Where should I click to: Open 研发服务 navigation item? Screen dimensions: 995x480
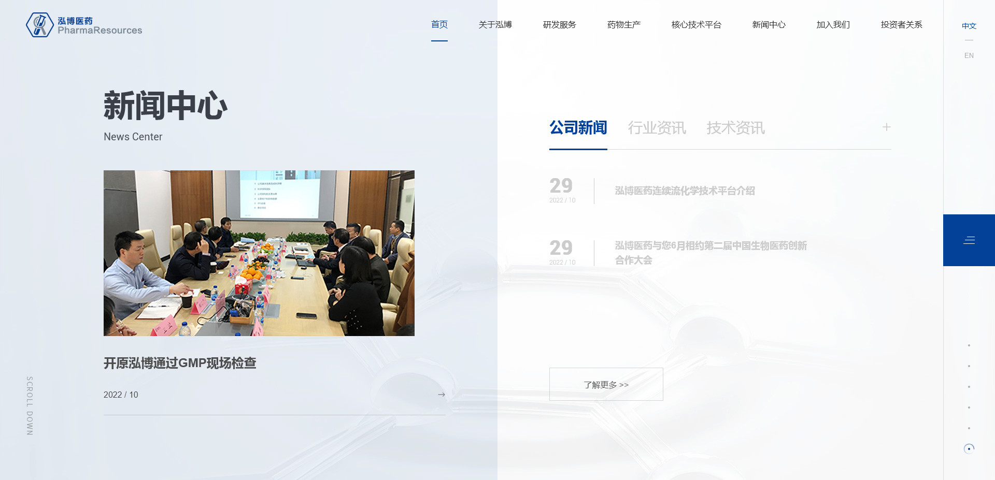pyautogui.click(x=559, y=25)
